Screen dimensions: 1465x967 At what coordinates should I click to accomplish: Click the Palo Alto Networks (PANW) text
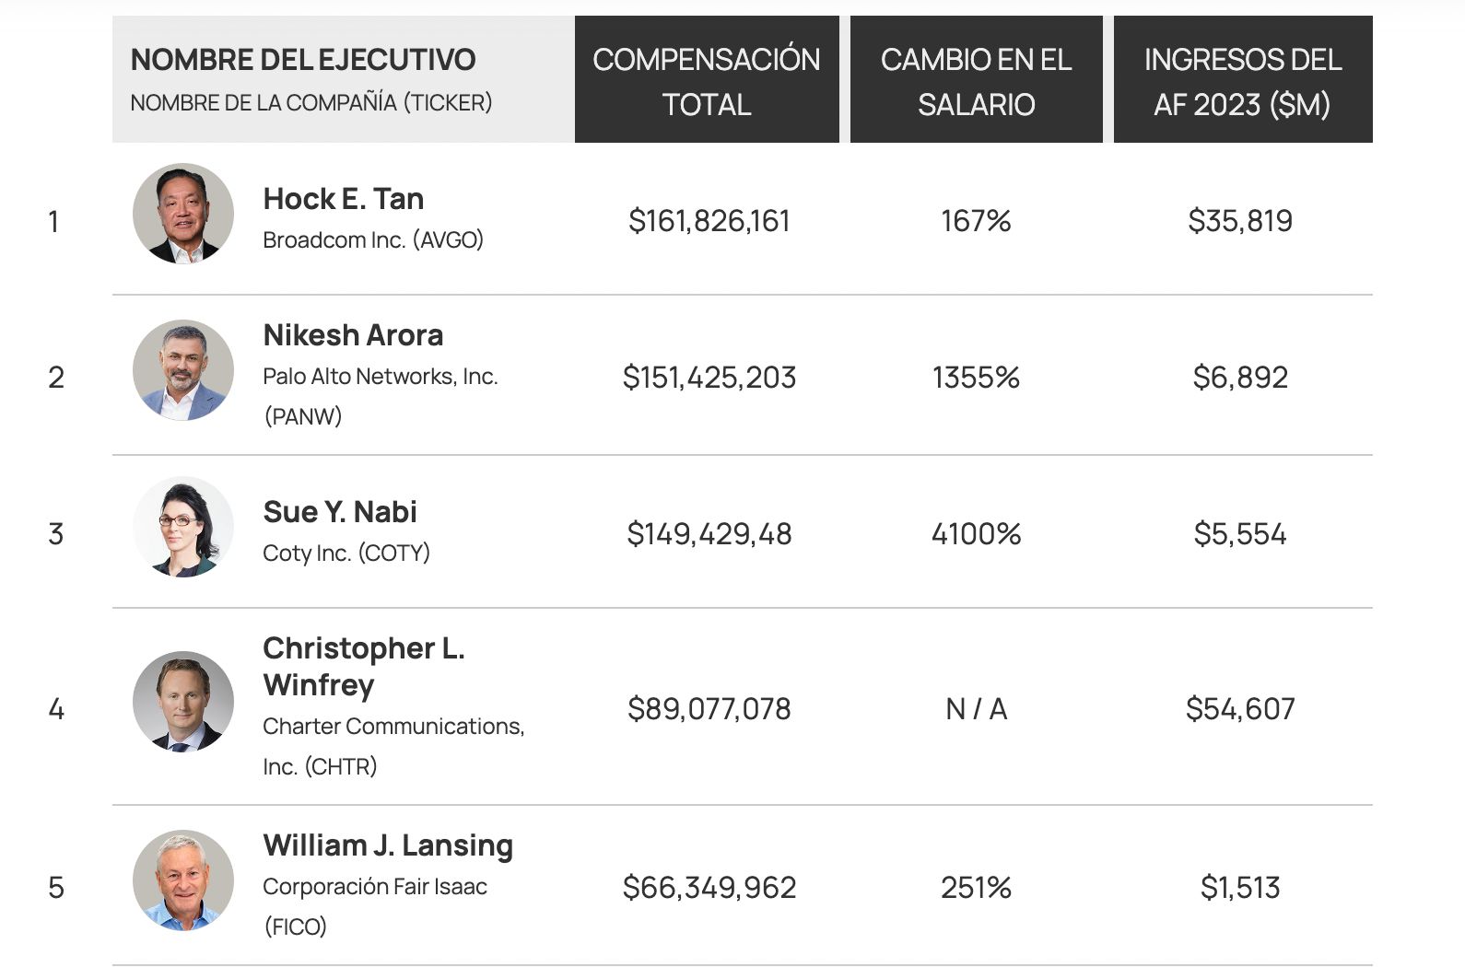(380, 395)
